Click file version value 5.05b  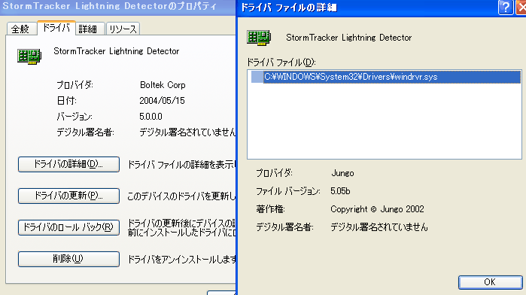point(340,191)
